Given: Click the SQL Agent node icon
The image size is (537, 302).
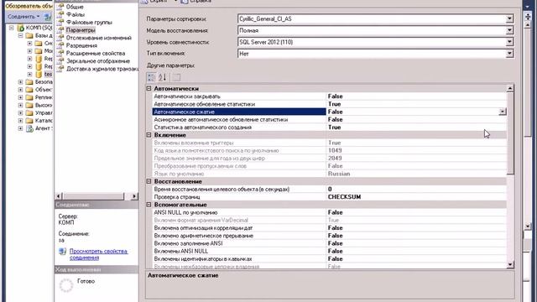Looking at the screenshot, I should pyautogui.click(x=30, y=128).
